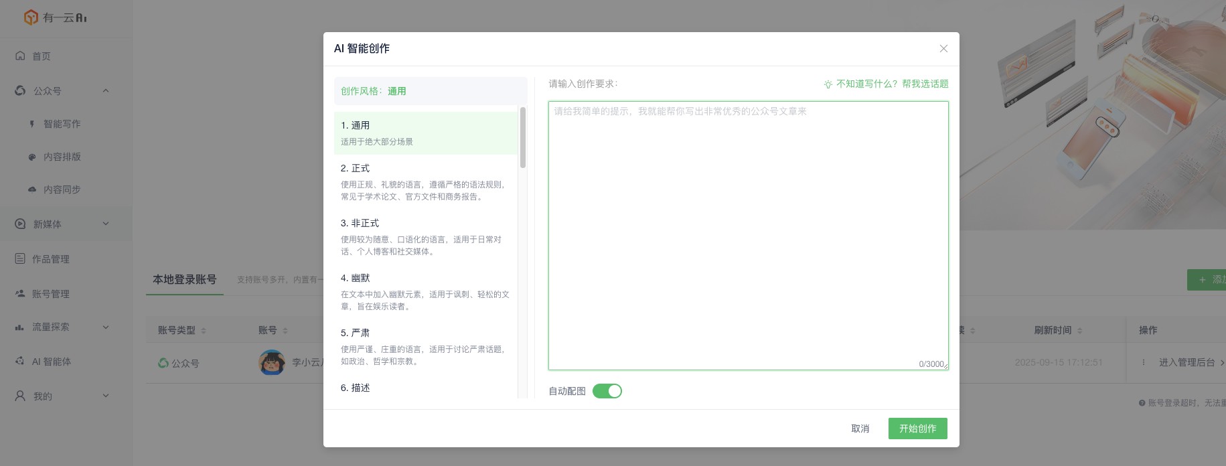Click the AI 智能体 sidebar icon
1226x466 pixels.
click(x=20, y=361)
